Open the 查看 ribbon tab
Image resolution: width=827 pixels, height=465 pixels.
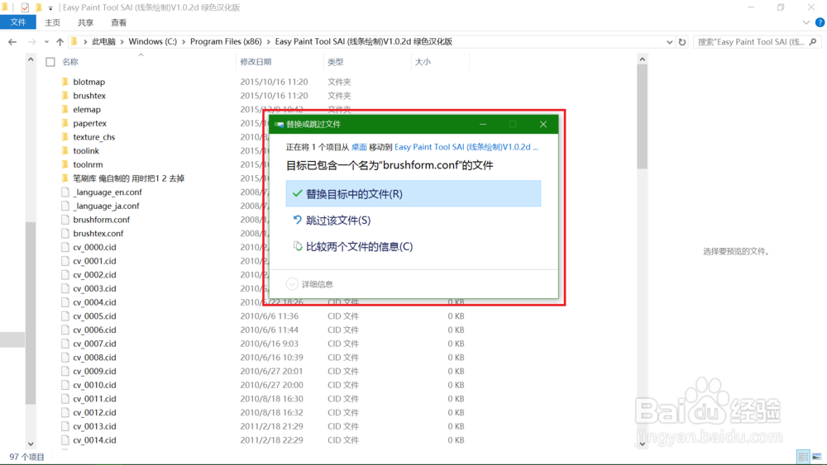(118, 22)
